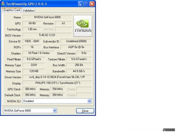Image resolution: width=176 pixels, height=132 pixels.
Task: Minimize the GPU-Z window
Action: (x=81, y=4)
